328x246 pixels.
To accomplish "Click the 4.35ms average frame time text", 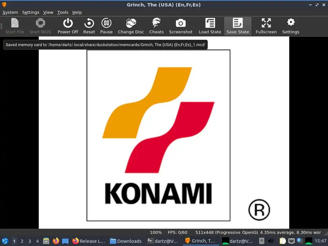I will pos(290,233).
